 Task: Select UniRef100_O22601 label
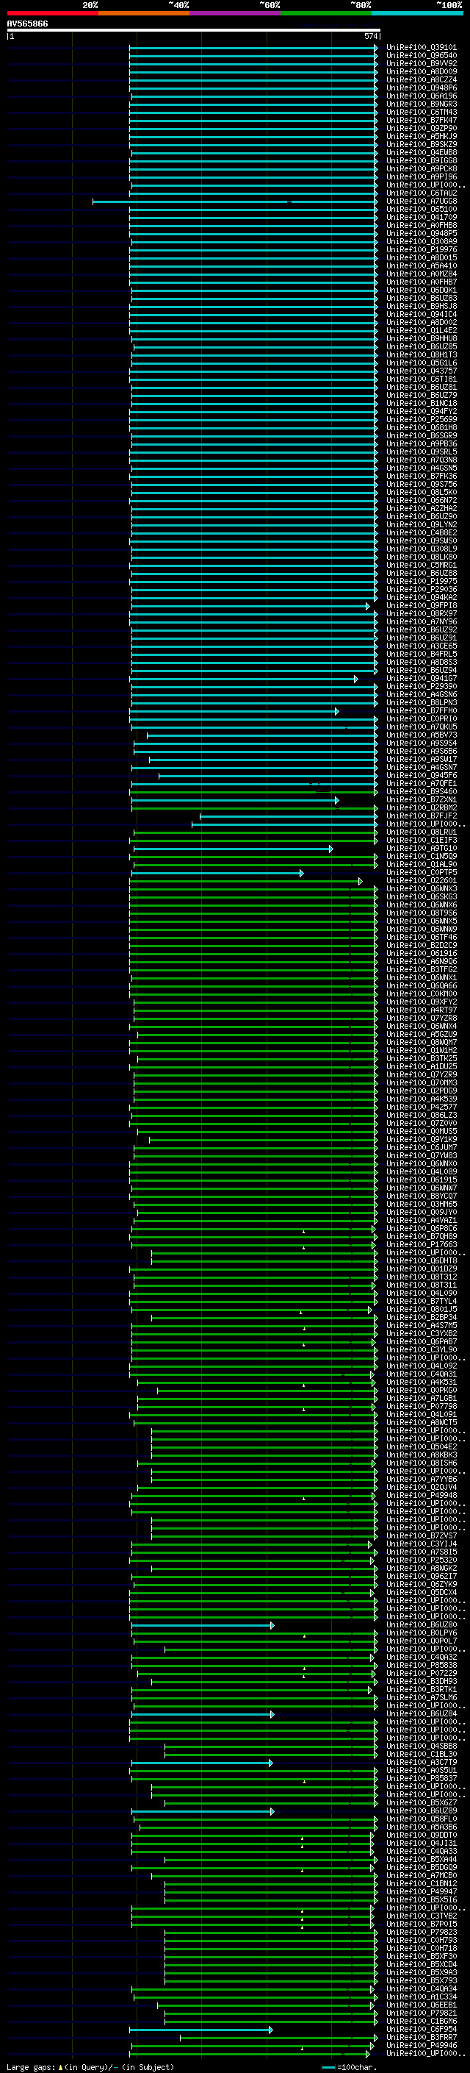pyautogui.click(x=422, y=880)
